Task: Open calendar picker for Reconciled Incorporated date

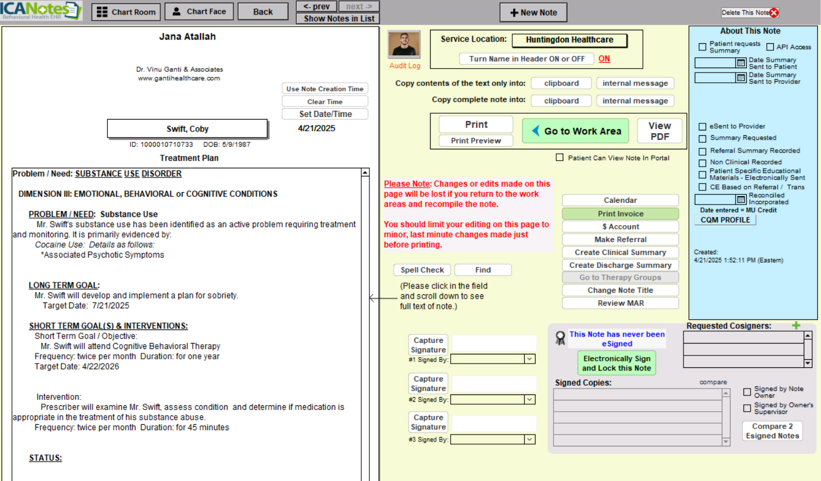Action: [x=741, y=200]
